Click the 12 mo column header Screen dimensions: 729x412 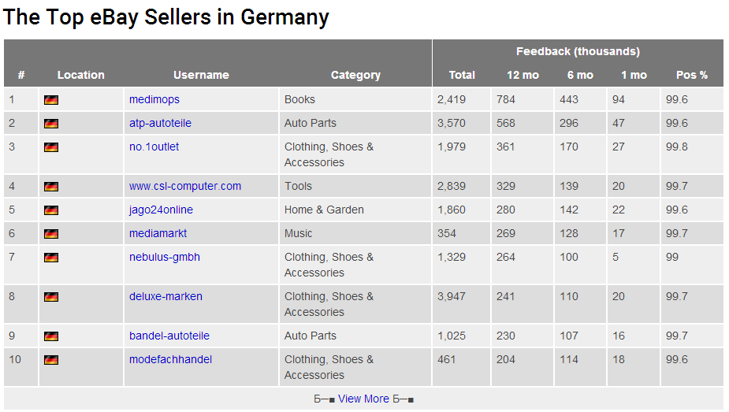point(523,75)
